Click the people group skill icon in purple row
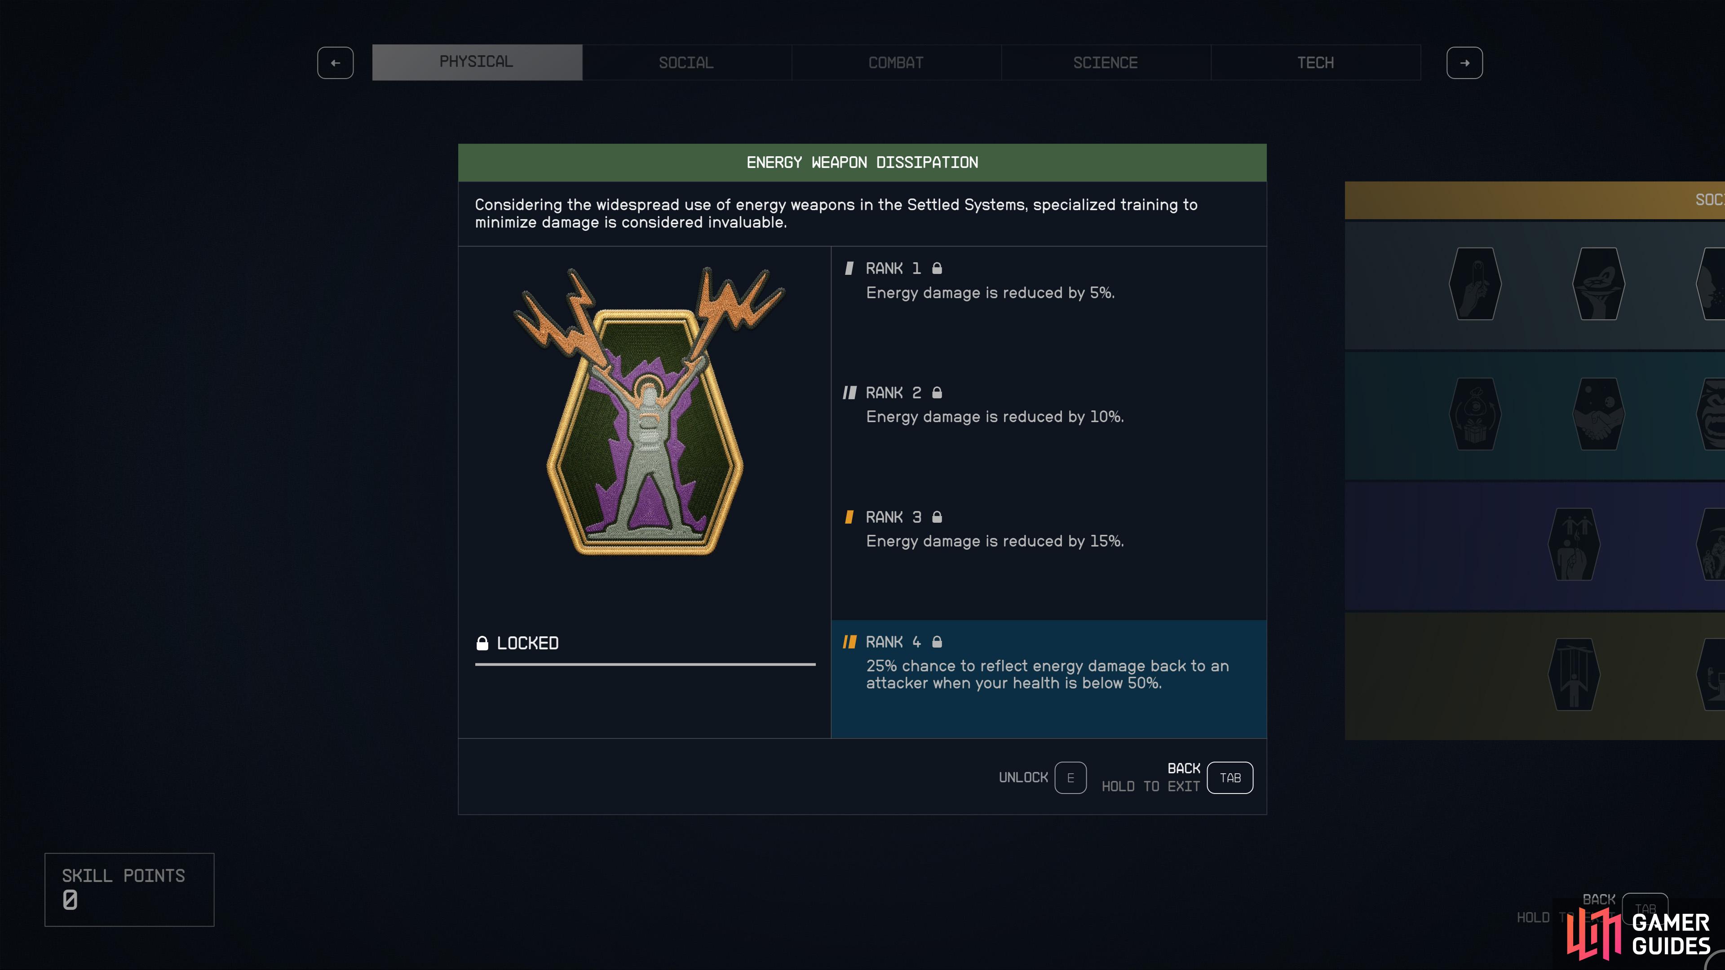This screenshot has width=1725, height=970. (1574, 544)
